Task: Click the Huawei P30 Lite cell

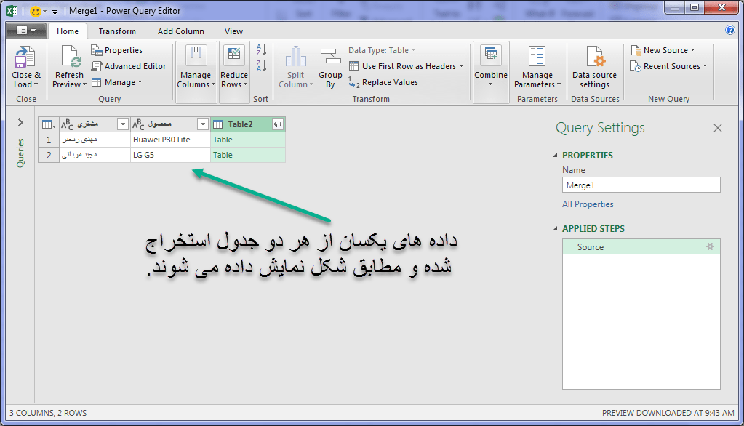Action: point(170,140)
